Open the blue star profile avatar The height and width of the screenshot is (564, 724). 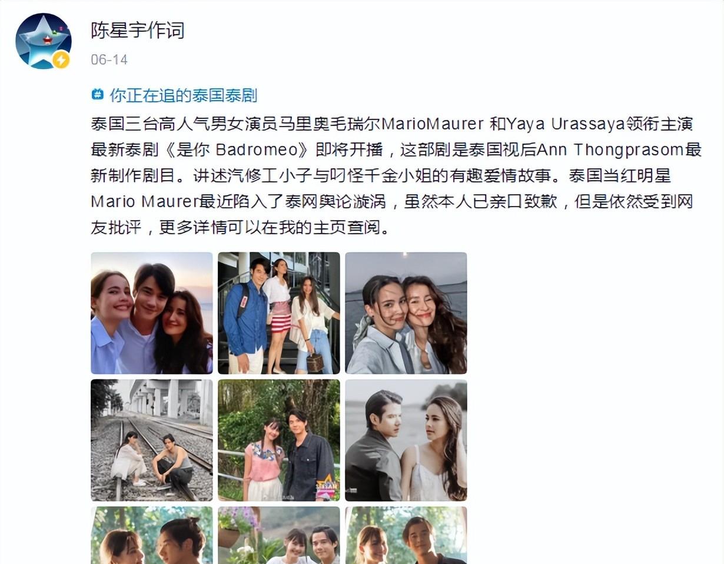point(43,41)
